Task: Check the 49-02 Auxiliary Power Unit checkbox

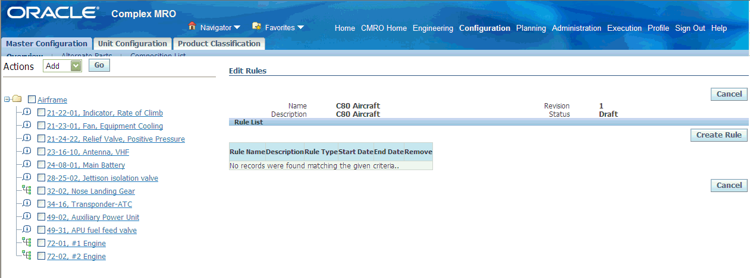Action: click(42, 217)
